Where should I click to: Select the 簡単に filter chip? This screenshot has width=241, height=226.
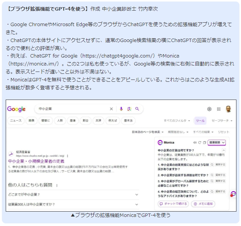point(46,120)
